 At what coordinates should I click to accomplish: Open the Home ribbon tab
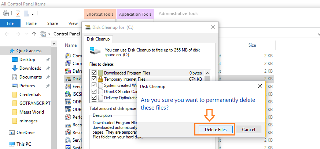click(x=31, y=23)
